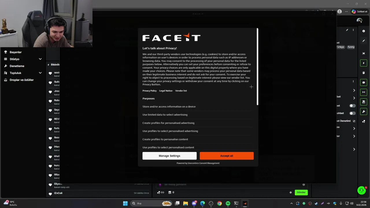Screen dimensions: 370x208
Task: Expand 'Create profiles to personalise content'
Action: click(197, 139)
